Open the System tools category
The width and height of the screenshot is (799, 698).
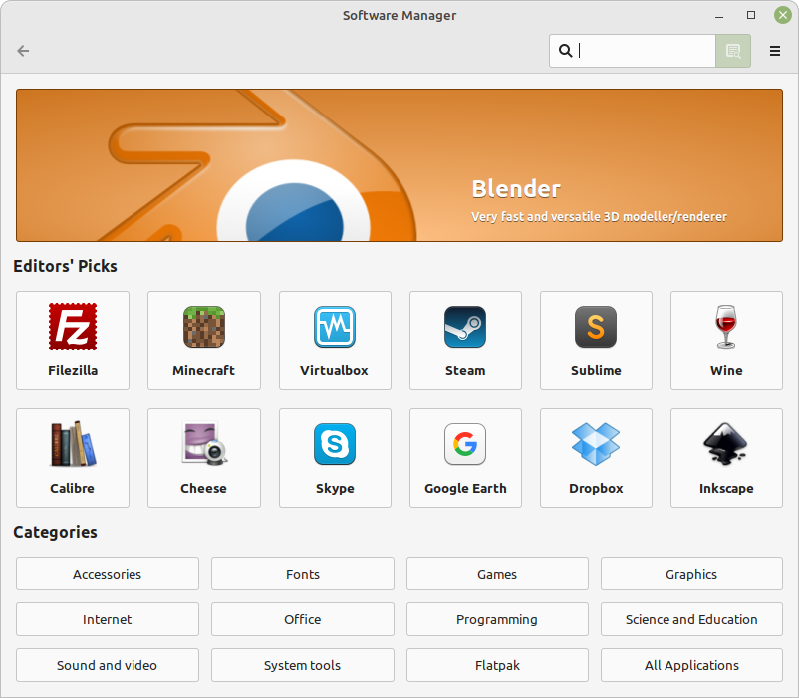(x=303, y=665)
